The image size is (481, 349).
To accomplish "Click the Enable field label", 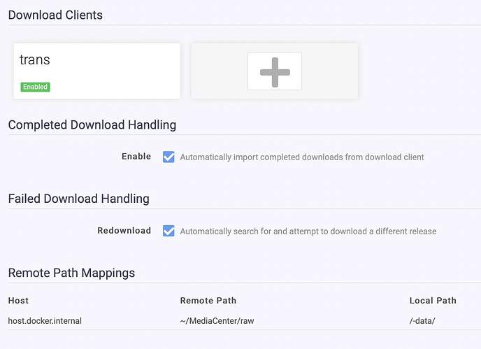I will click(136, 157).
